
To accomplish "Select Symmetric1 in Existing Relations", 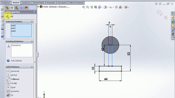I will tap(16, 45).
